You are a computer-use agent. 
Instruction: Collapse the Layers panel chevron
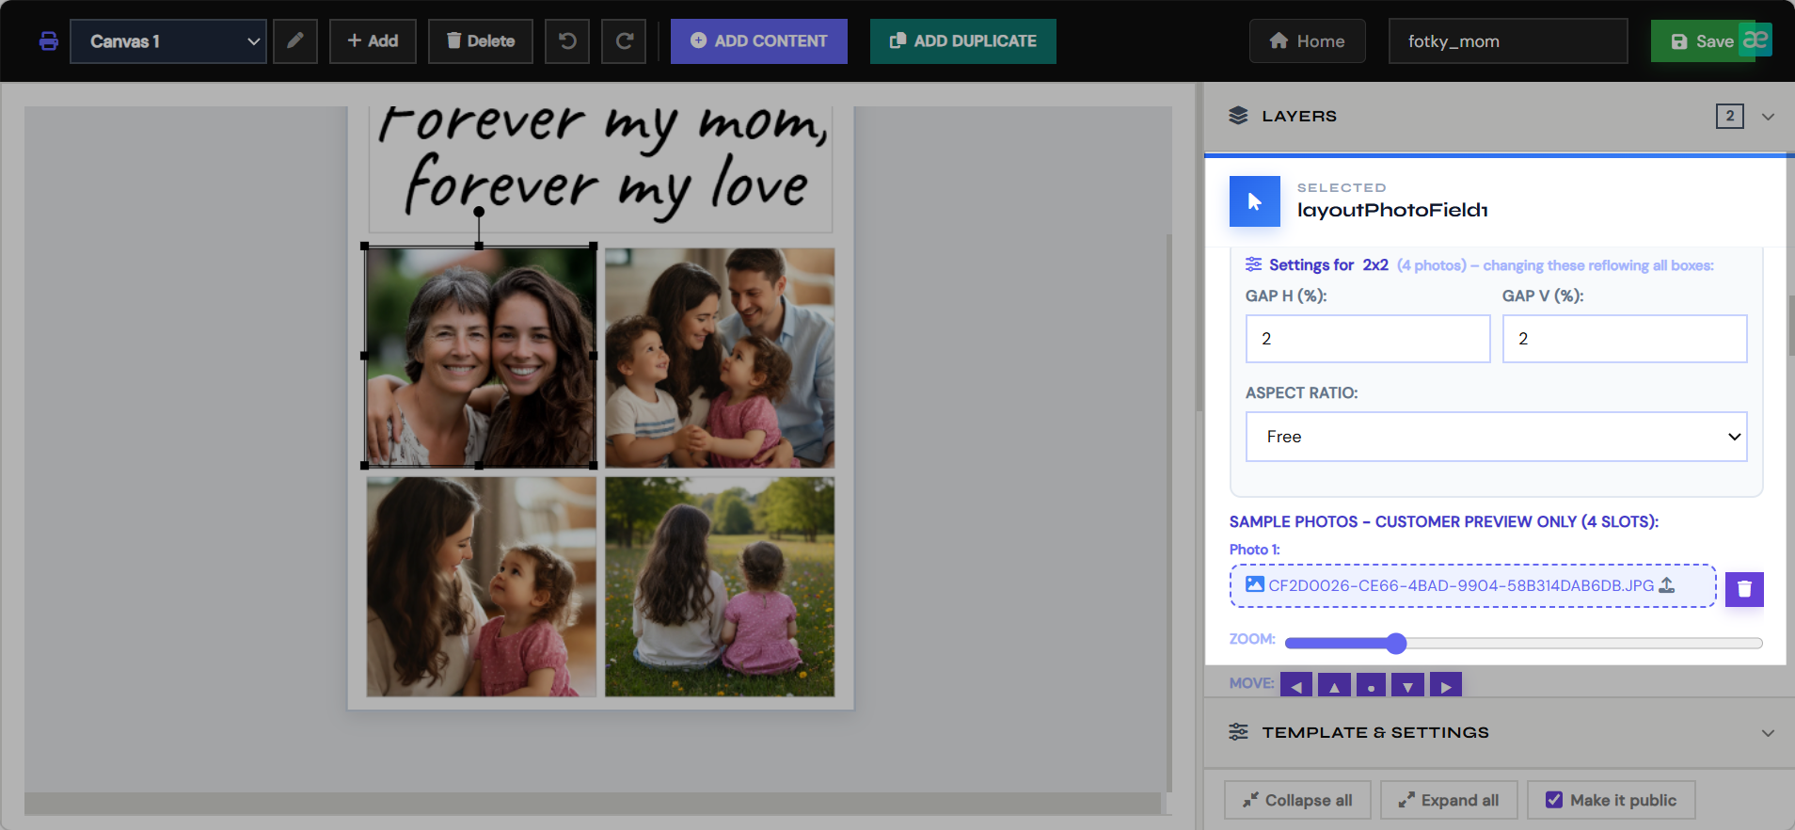pos(1768,117)
